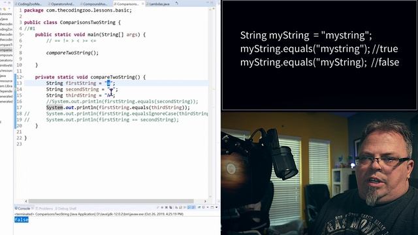The width and height of the screenshot is (418, 235).
Task: Select the Console view tab
Action: 22,208
